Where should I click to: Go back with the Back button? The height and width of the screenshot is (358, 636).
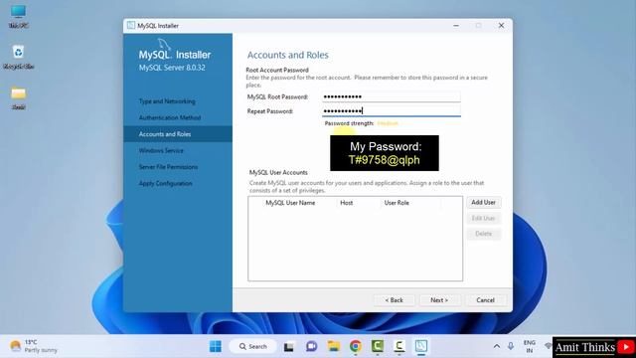click(x=394, y=300)
